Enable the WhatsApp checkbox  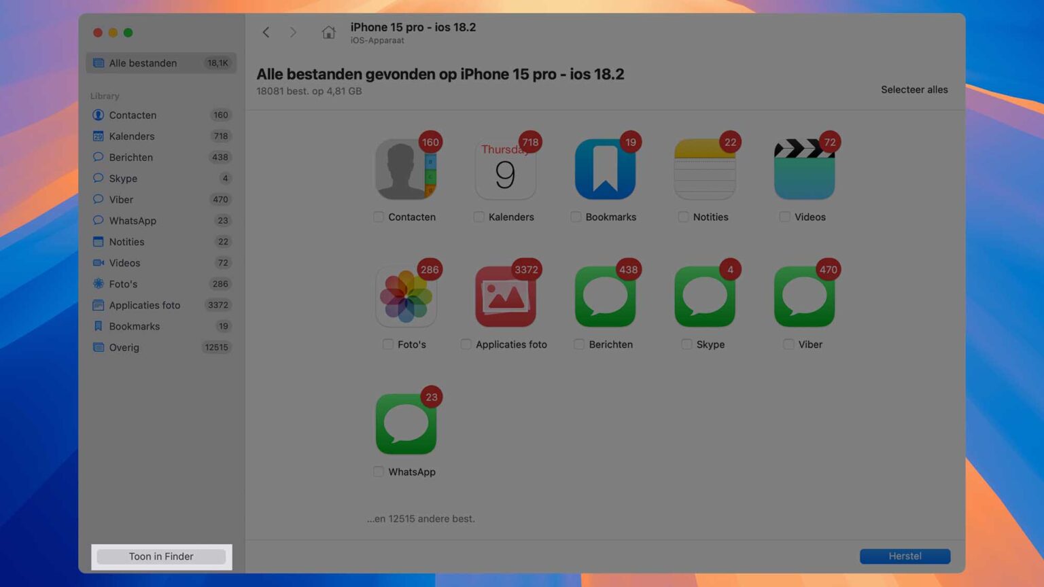pos(379,472)
